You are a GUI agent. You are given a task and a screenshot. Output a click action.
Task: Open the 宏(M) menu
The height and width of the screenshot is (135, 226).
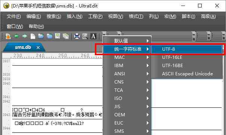170,16
